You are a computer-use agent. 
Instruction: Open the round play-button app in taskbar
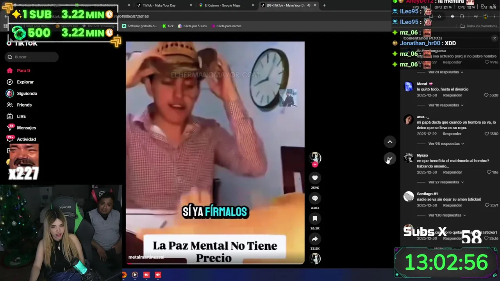tap(135, 275)
